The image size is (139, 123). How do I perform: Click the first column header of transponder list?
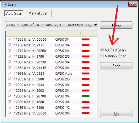(x=29, y=34)
